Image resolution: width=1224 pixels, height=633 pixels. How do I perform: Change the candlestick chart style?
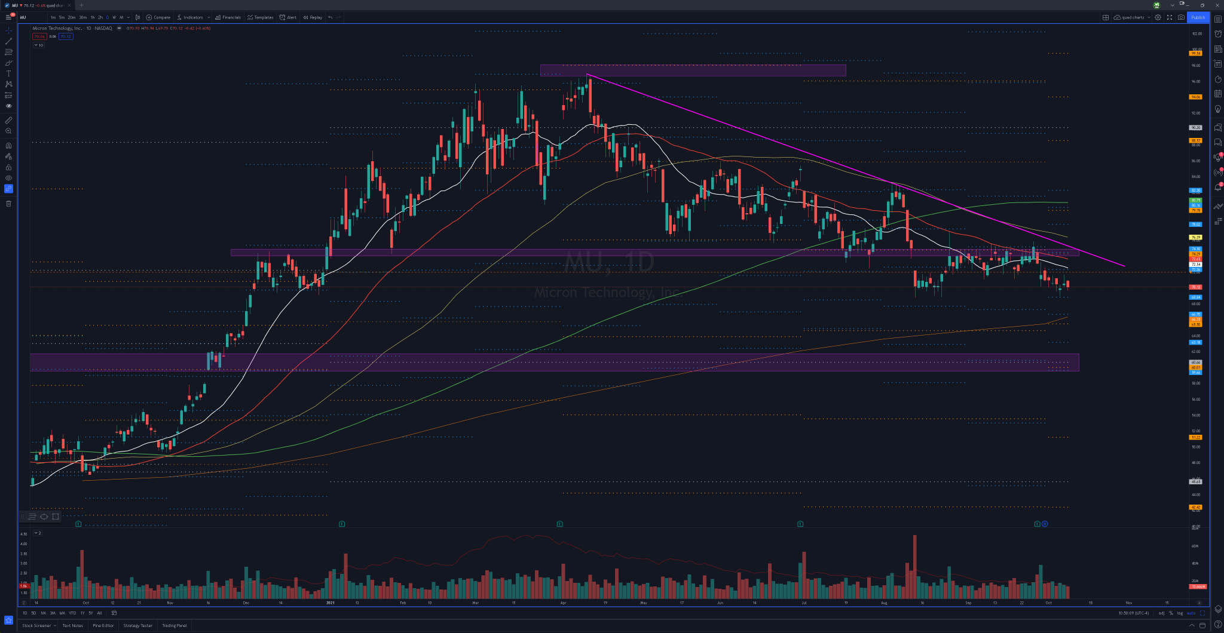coord(137,17)
